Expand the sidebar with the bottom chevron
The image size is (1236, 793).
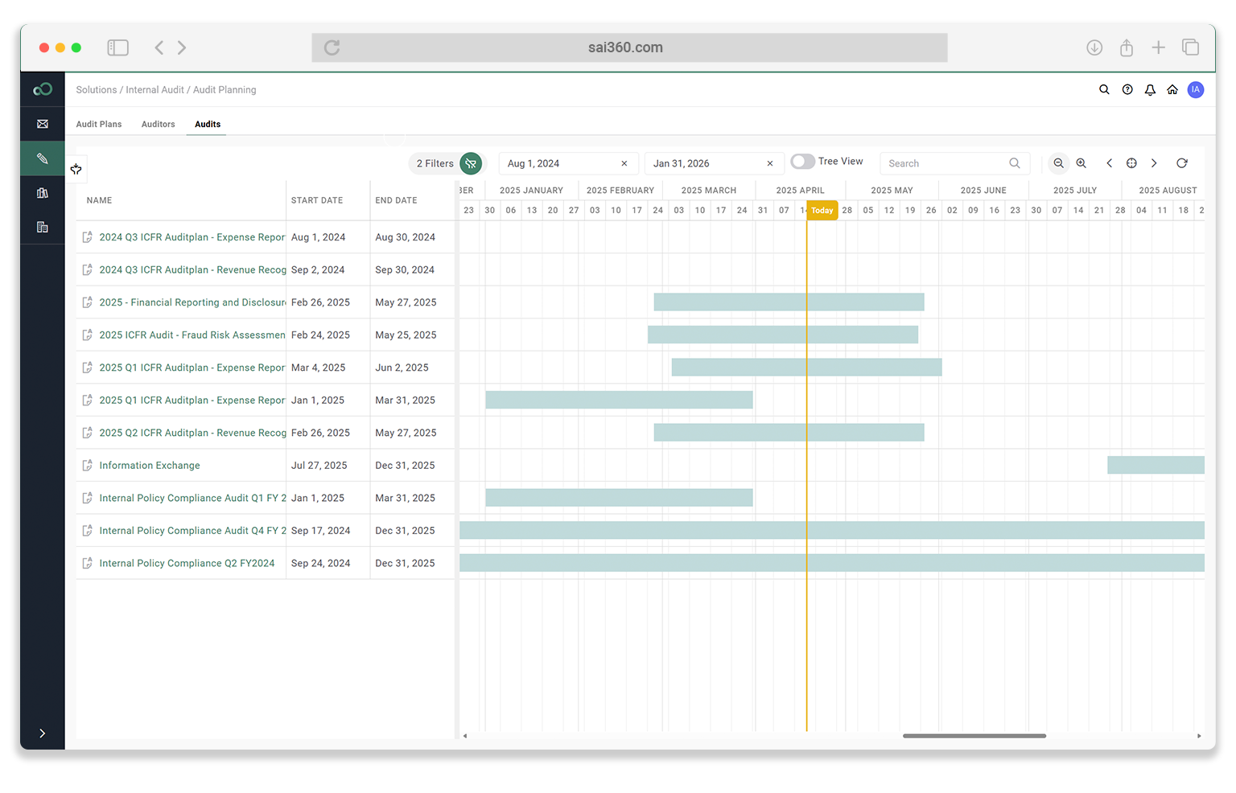pyautogui.click(x=43, y=733)
